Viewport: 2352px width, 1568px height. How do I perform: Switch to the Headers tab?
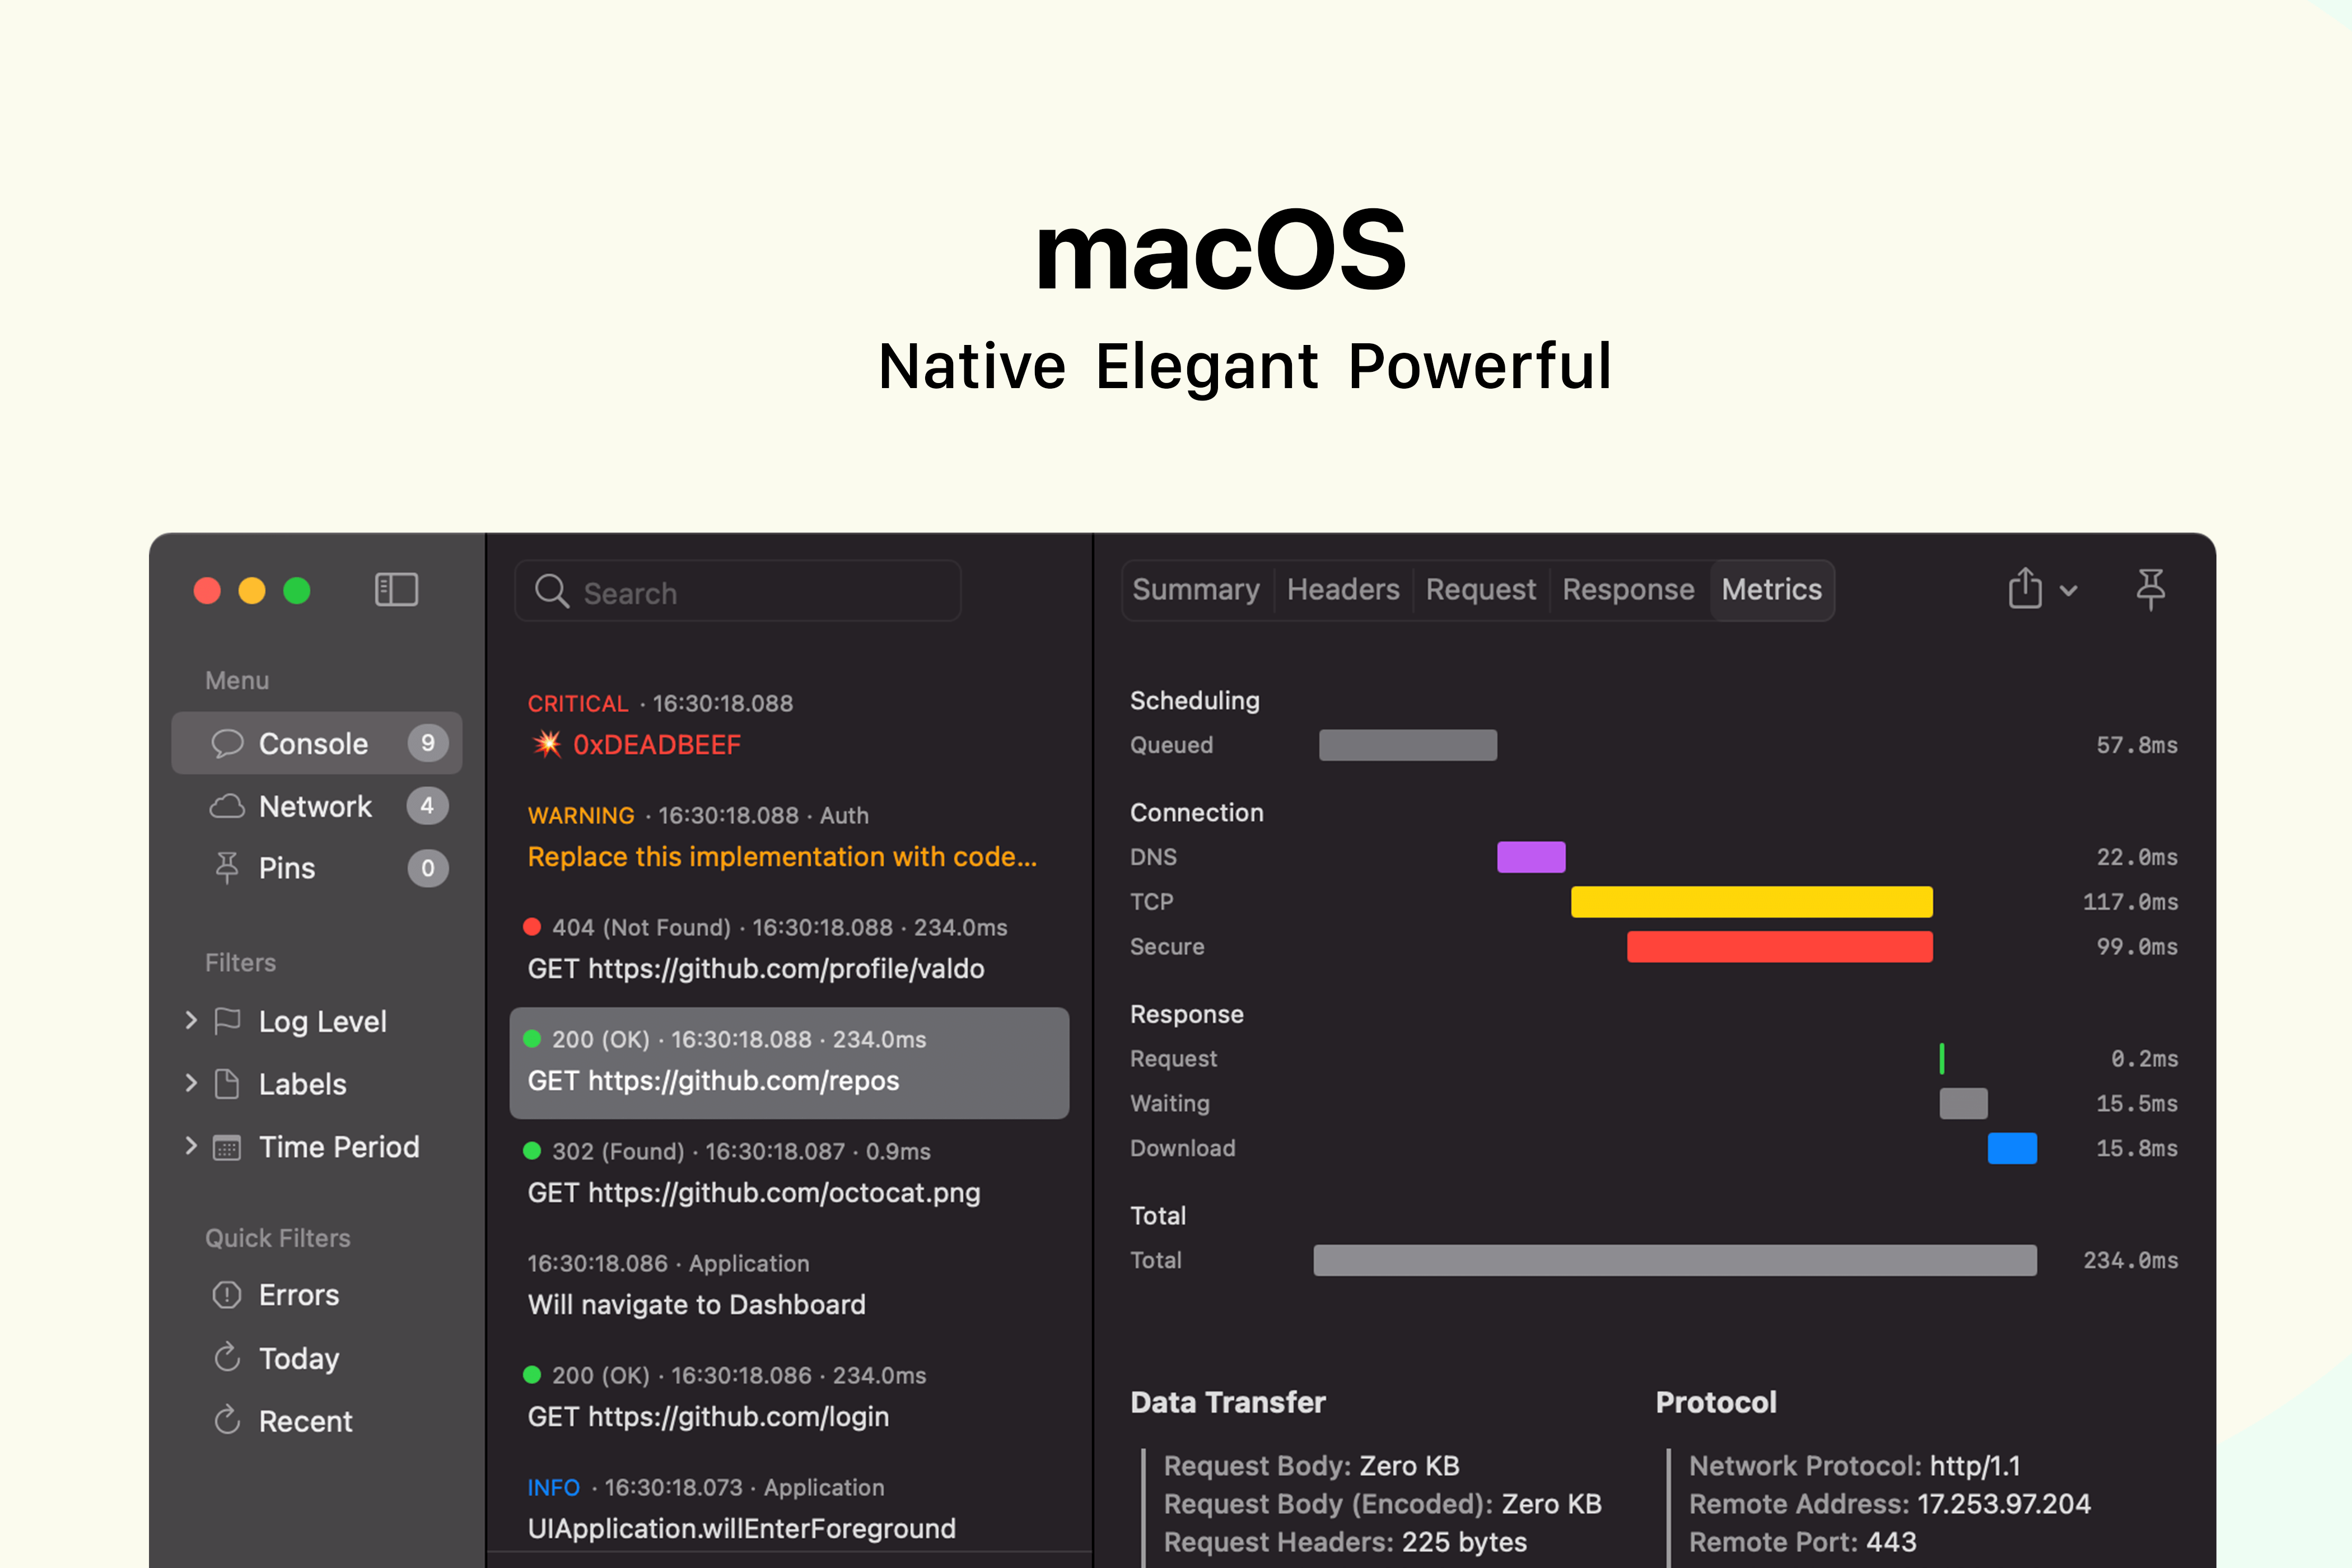(x=1343, y=590)
